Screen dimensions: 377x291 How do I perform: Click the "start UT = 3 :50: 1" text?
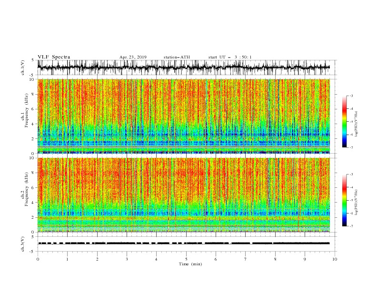[230, 57]
